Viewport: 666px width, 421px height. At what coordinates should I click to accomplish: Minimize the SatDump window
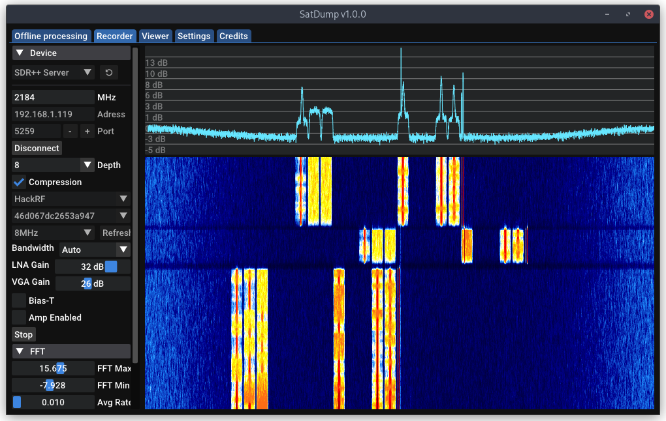[607, 14]
